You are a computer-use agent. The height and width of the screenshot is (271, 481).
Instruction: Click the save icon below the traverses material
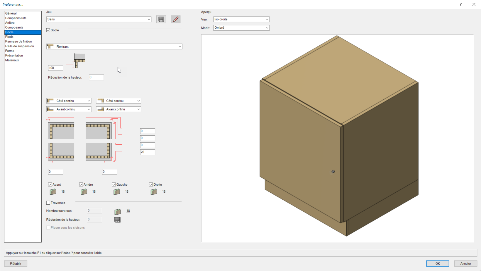(x=118, y=220)
